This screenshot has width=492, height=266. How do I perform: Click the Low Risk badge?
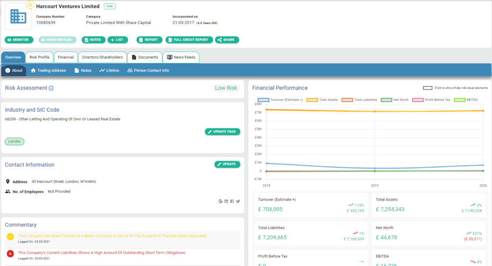tap(226, 88)
